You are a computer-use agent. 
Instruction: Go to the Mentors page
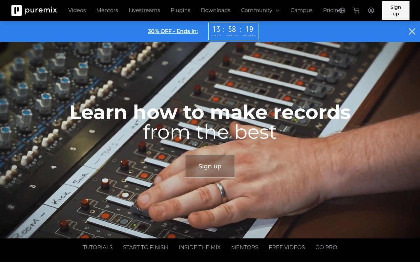(x=107, y=10)
